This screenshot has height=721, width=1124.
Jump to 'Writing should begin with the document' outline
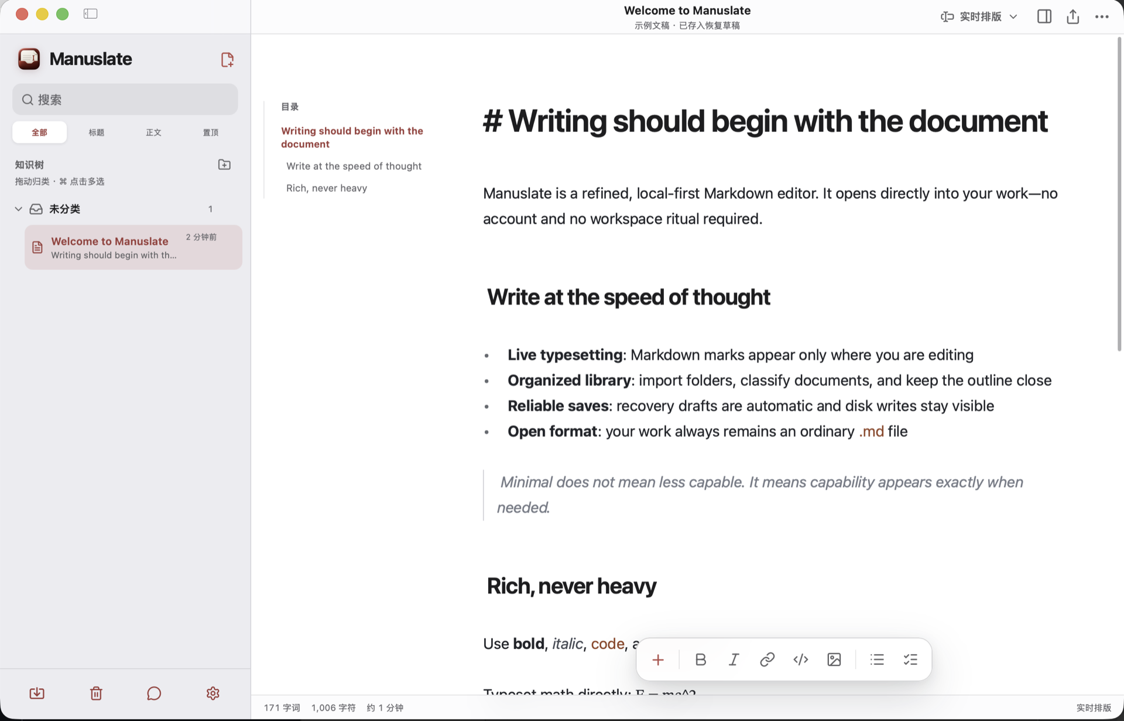[x=352, y=137]
